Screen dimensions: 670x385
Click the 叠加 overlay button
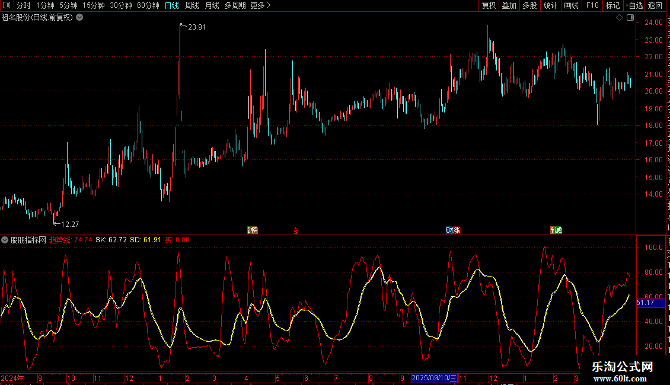point(509,5)
